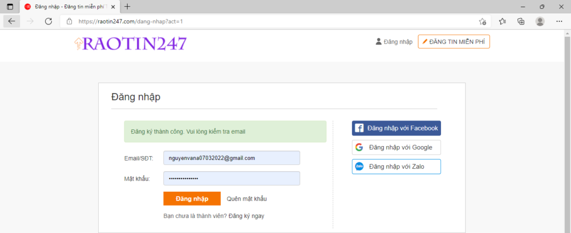This screenshot has height=233, width=571.
Task: Click the success message Đăng ký thành công
Action: (x=225, y=132)
